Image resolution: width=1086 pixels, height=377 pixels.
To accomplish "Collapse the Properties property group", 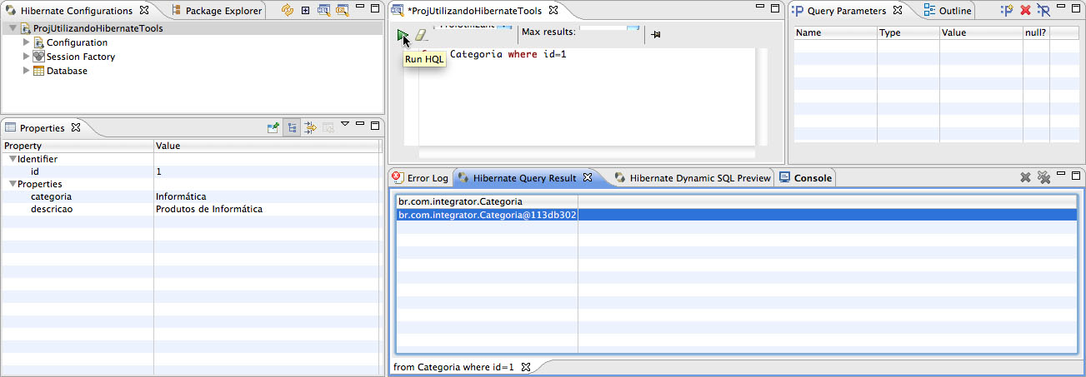I will coord(13,184).
